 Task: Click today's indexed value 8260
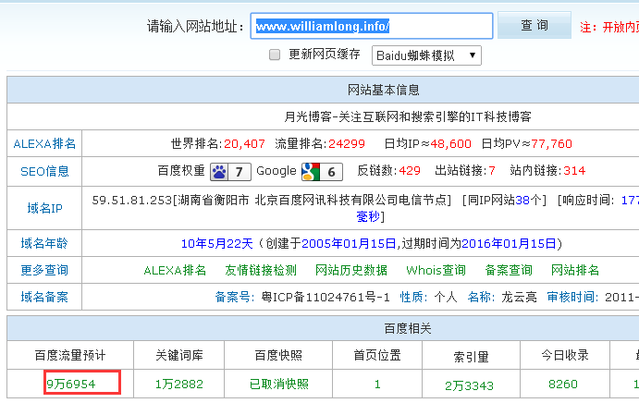click(x=563, y=384)
